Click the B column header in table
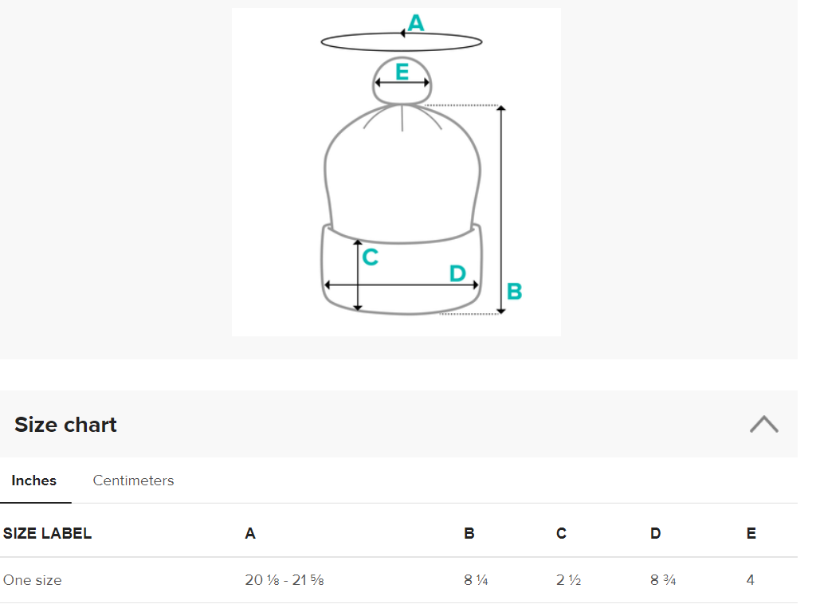The image size is (816, 608). (x=469, y=534)
